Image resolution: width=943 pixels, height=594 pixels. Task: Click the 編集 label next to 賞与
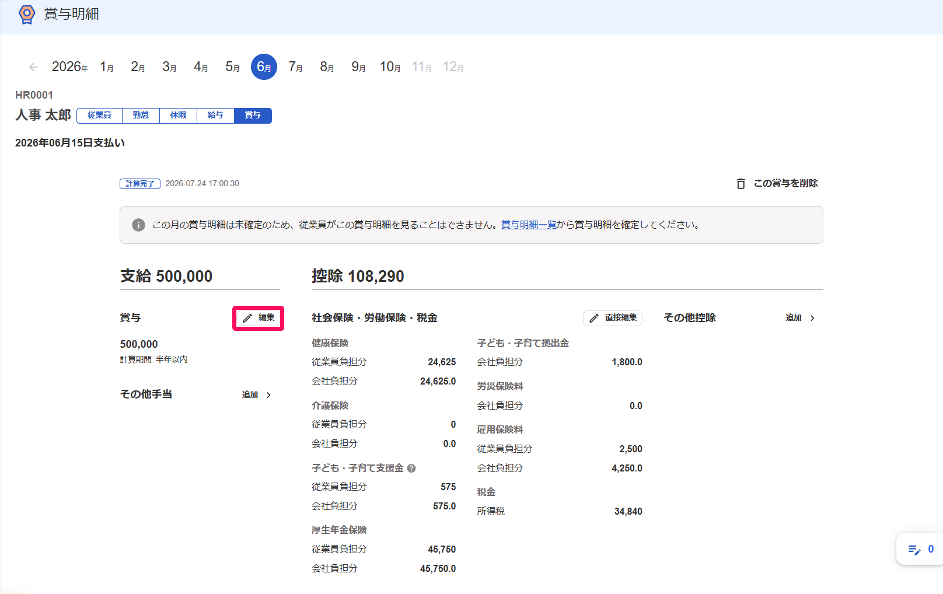pyautogui.click(x=266, y=318)
